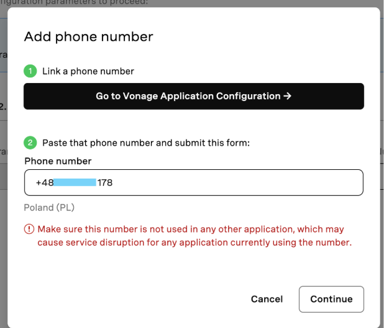Click the green step 2 badge

[30, 143]
